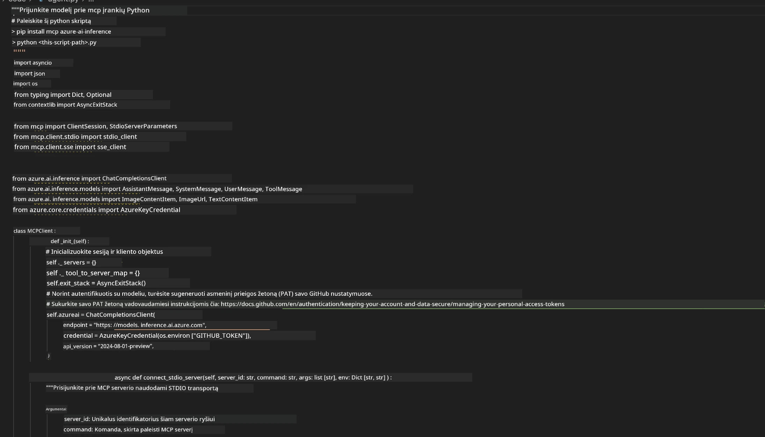Open the agent.py breadcrumb item
Screen dimensions: 765x437
click(63, 1)
